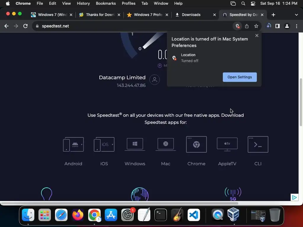Click the vertical page scrollbar
Viewport: 303px width, 227px height.
[301, 102]
